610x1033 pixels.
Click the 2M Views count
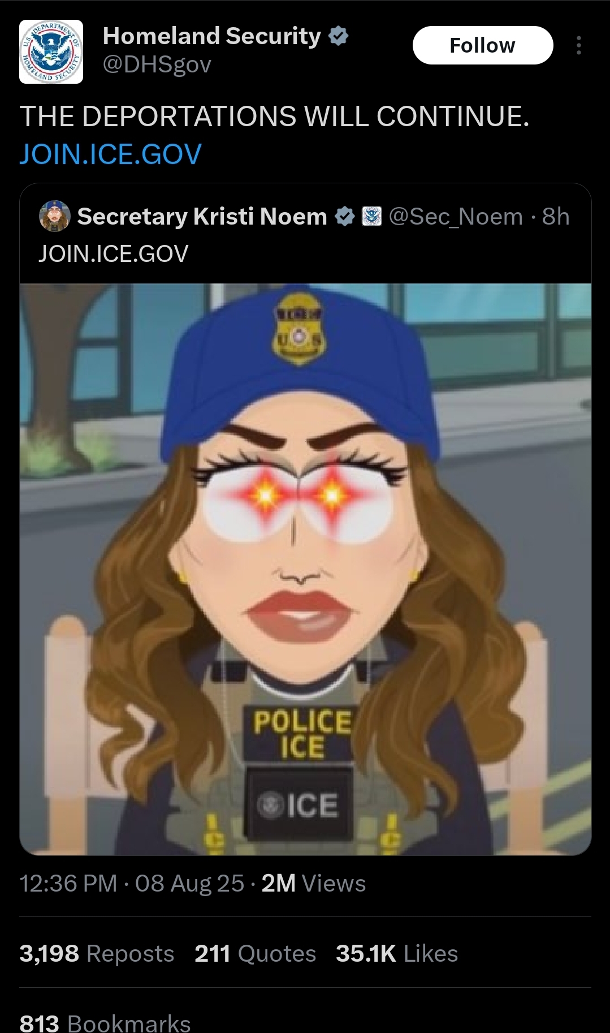(x=314, y=883)
